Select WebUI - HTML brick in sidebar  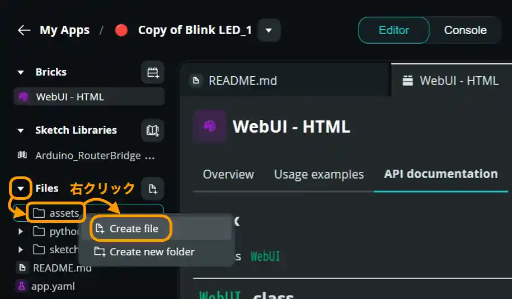89,97
